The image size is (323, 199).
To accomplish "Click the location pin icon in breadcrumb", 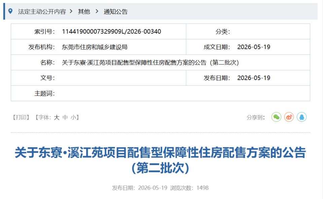I will (10, 11).
